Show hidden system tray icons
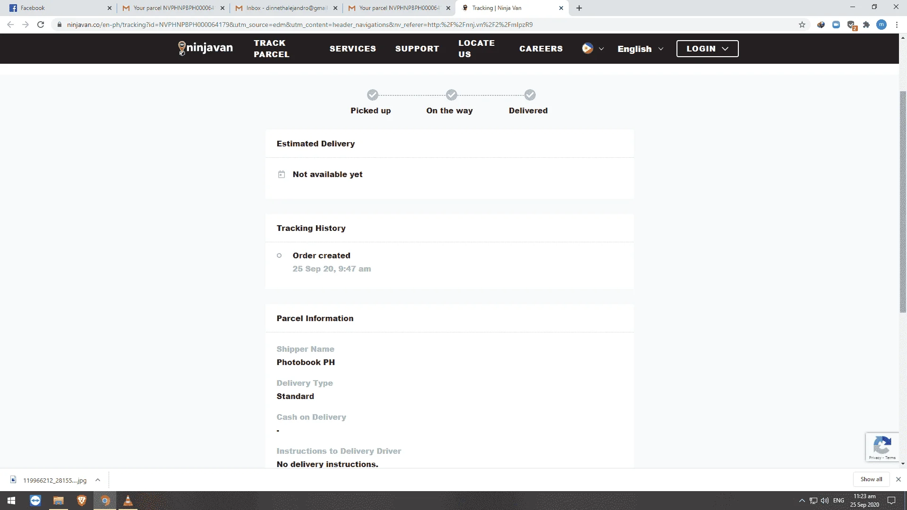The image size is (907, 510). [x=802, y=501]
